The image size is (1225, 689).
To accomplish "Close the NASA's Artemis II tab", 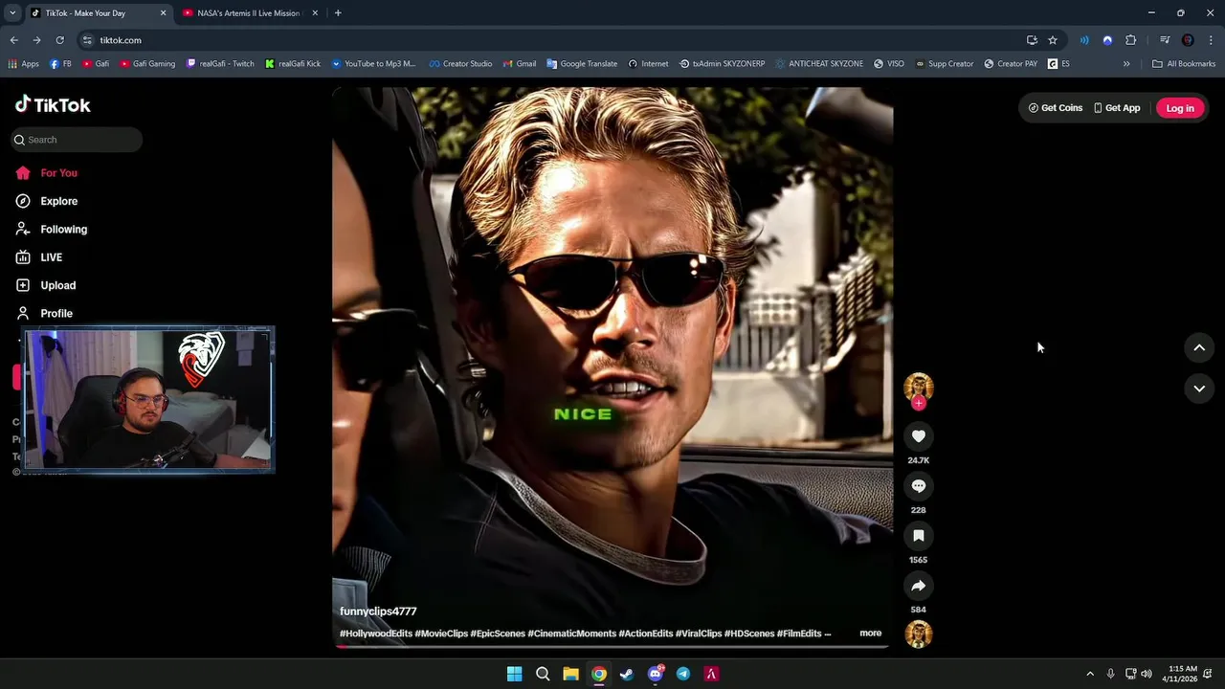I will (x=315, y=13).
